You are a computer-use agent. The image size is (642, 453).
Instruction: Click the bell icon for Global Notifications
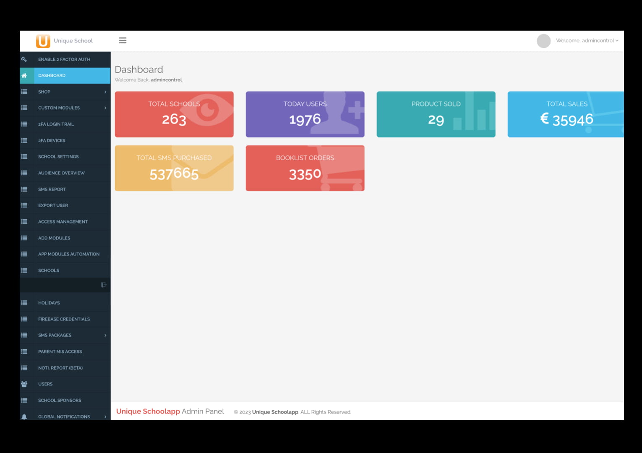24,417
